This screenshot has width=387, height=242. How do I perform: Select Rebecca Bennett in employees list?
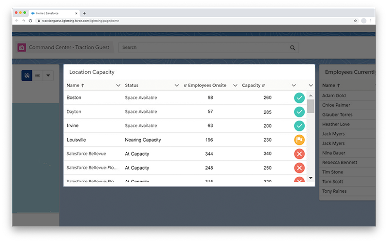340,162
